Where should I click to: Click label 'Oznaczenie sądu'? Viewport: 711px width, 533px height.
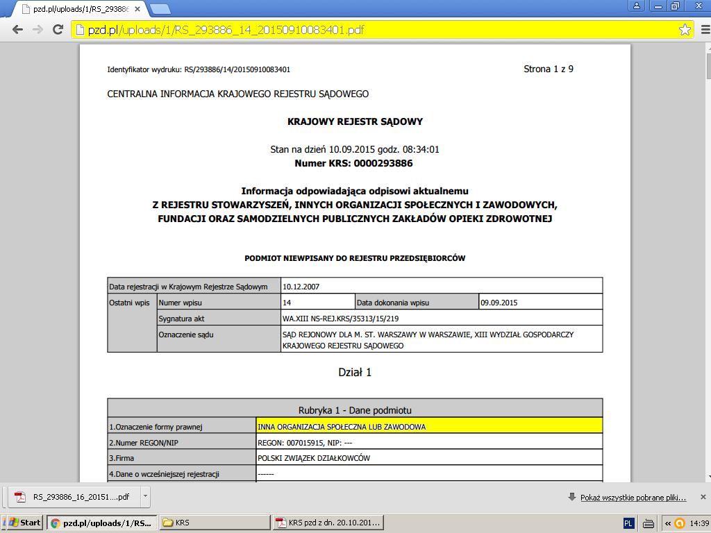[x=186, y=335]
